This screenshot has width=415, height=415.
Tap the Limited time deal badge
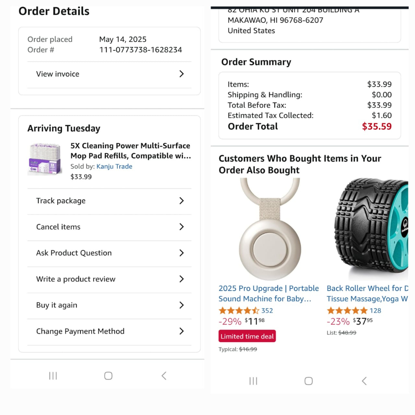click(x=247, y=336)
